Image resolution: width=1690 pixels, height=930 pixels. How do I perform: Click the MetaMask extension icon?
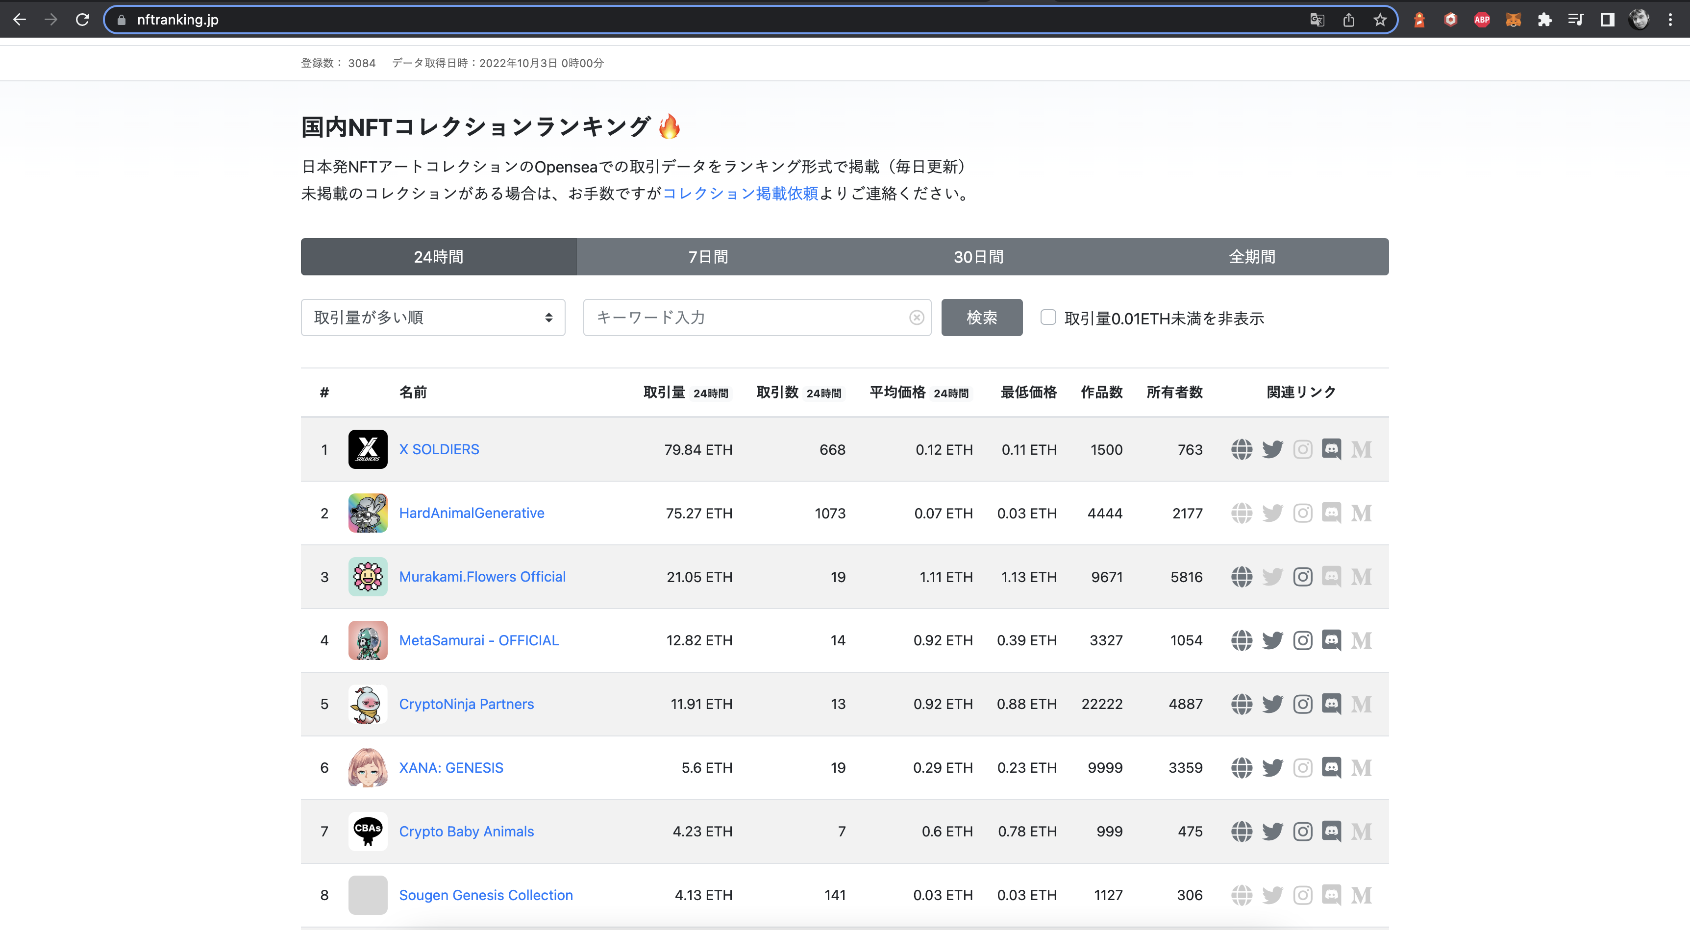pyautogui.click(x=1514, y=19)
